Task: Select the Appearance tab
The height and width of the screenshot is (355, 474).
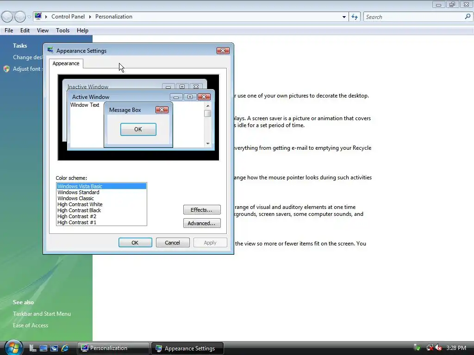Action: pyautogui.click(x=66, y=63)
